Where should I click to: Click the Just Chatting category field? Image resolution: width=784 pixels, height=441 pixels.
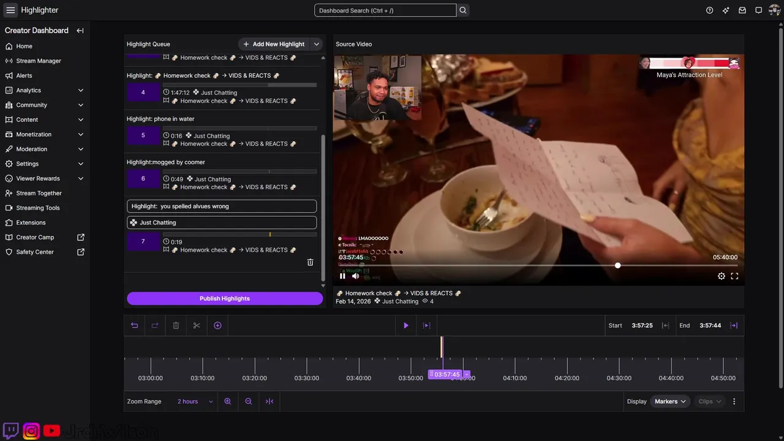tap(222, 222)
